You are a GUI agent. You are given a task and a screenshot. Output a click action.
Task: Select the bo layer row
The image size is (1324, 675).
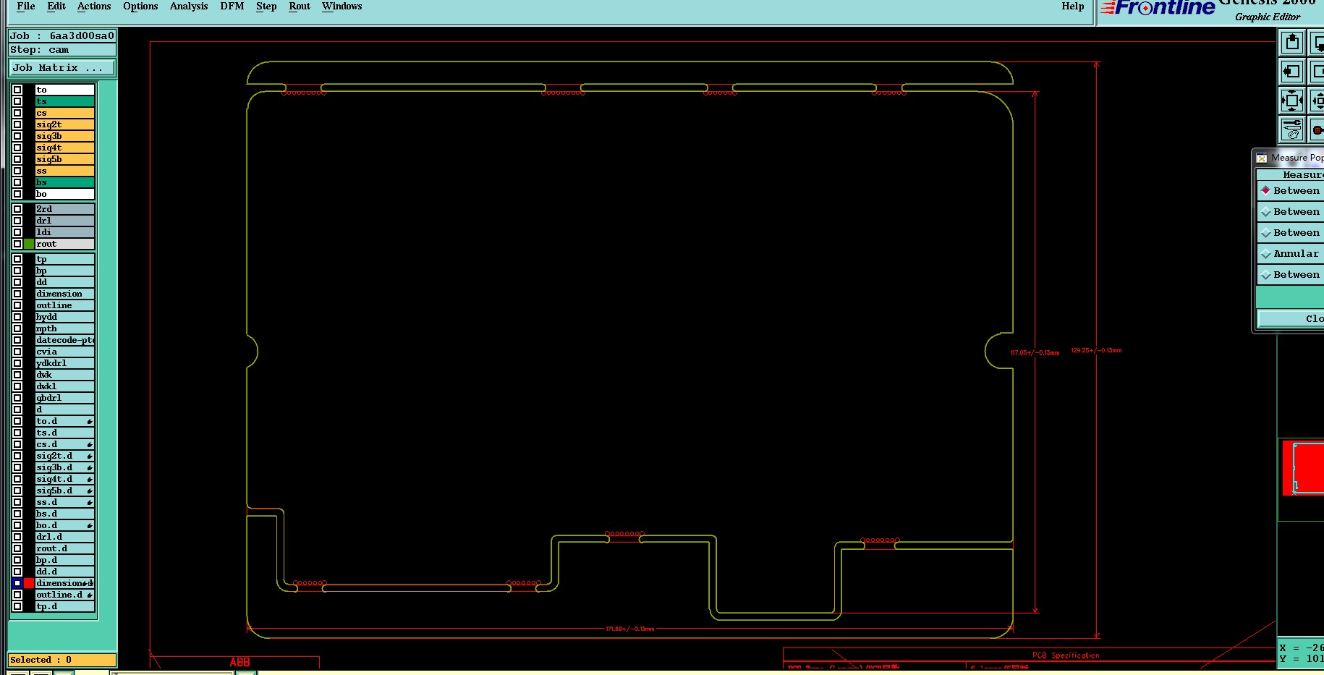click(64, 194)
